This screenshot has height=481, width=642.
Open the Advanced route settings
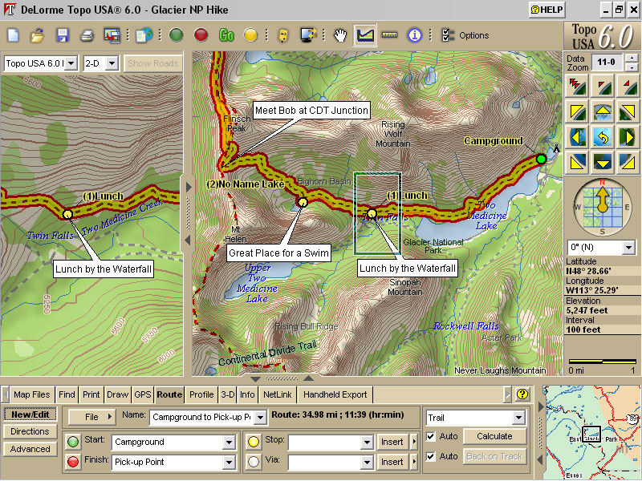(x=30, y=449)
